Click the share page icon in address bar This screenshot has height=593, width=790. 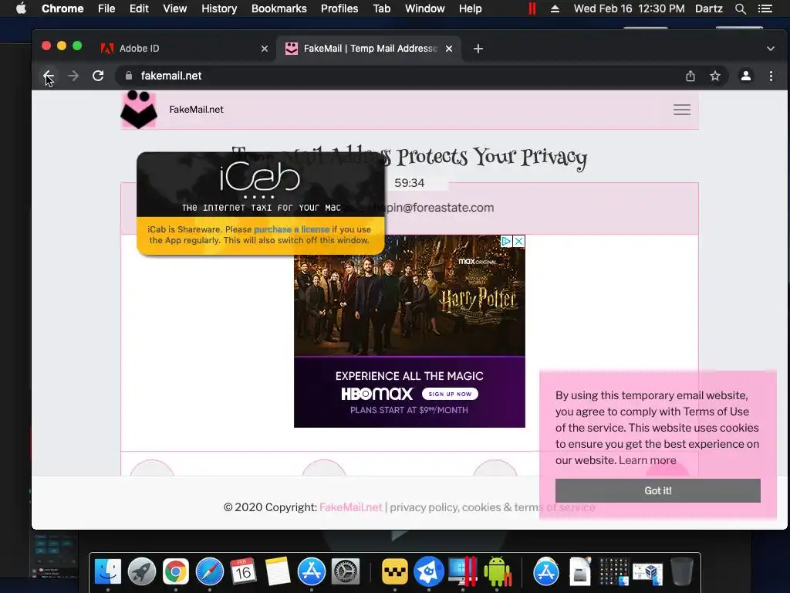[x=690, y=76]
